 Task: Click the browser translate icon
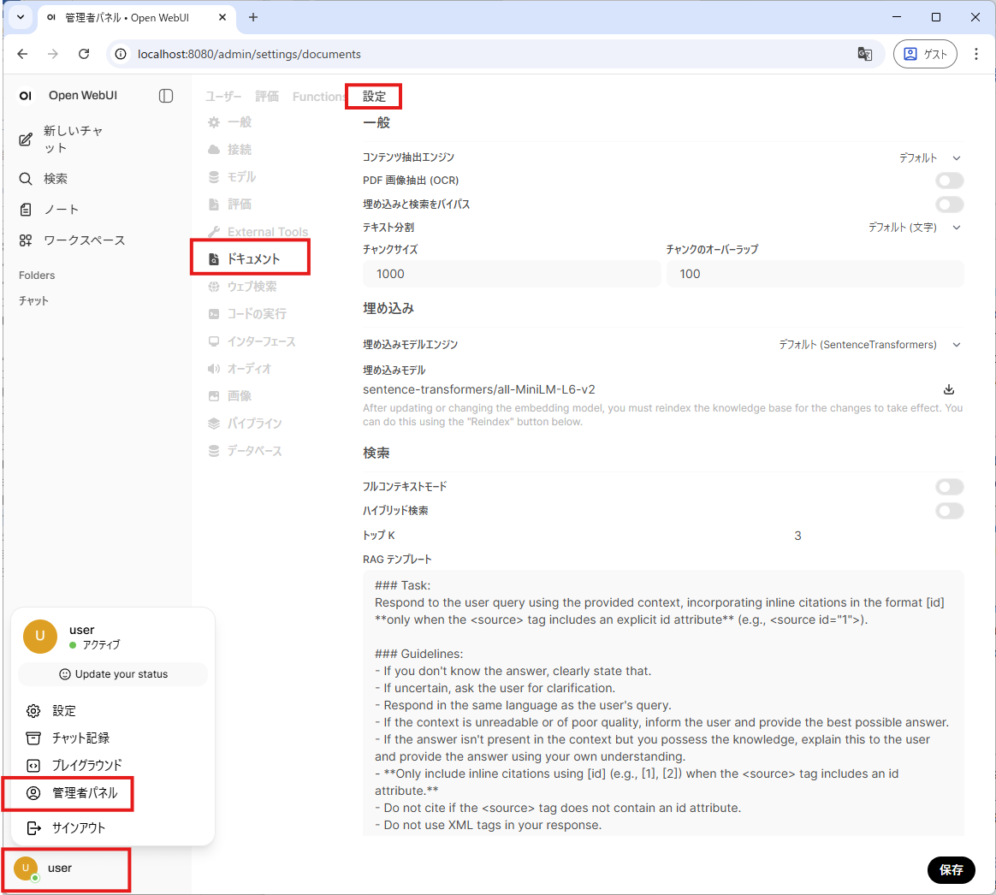tap(864, 54)
